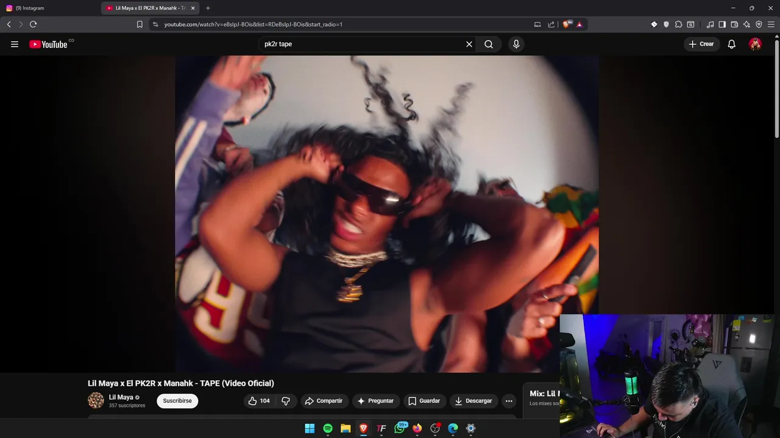Image resolution: width=780 pixels, height=438 pixels.
Task: Open Windows Start menu
Action: click(310, 428)
